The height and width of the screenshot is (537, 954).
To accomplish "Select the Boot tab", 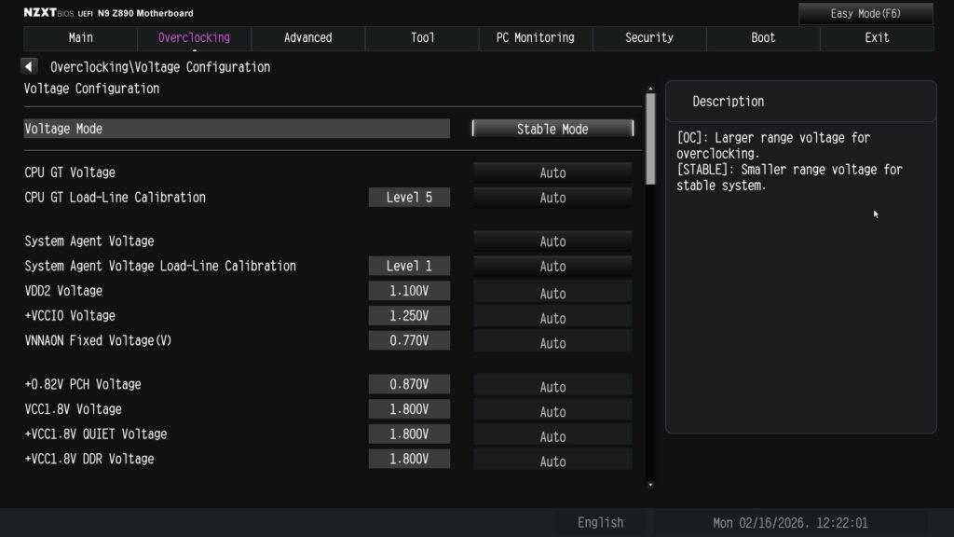I will click(763, 38).
